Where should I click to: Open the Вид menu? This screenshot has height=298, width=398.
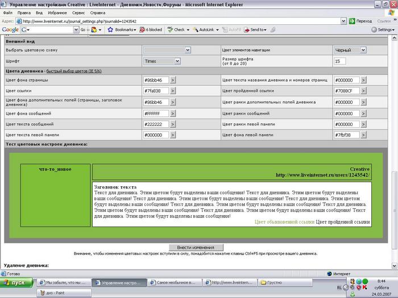click(x=39, y=12)
